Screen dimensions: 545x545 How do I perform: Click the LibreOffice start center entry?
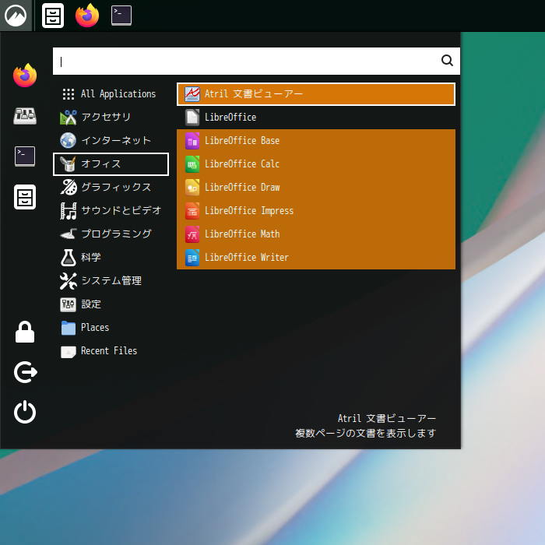click(230, 118)
